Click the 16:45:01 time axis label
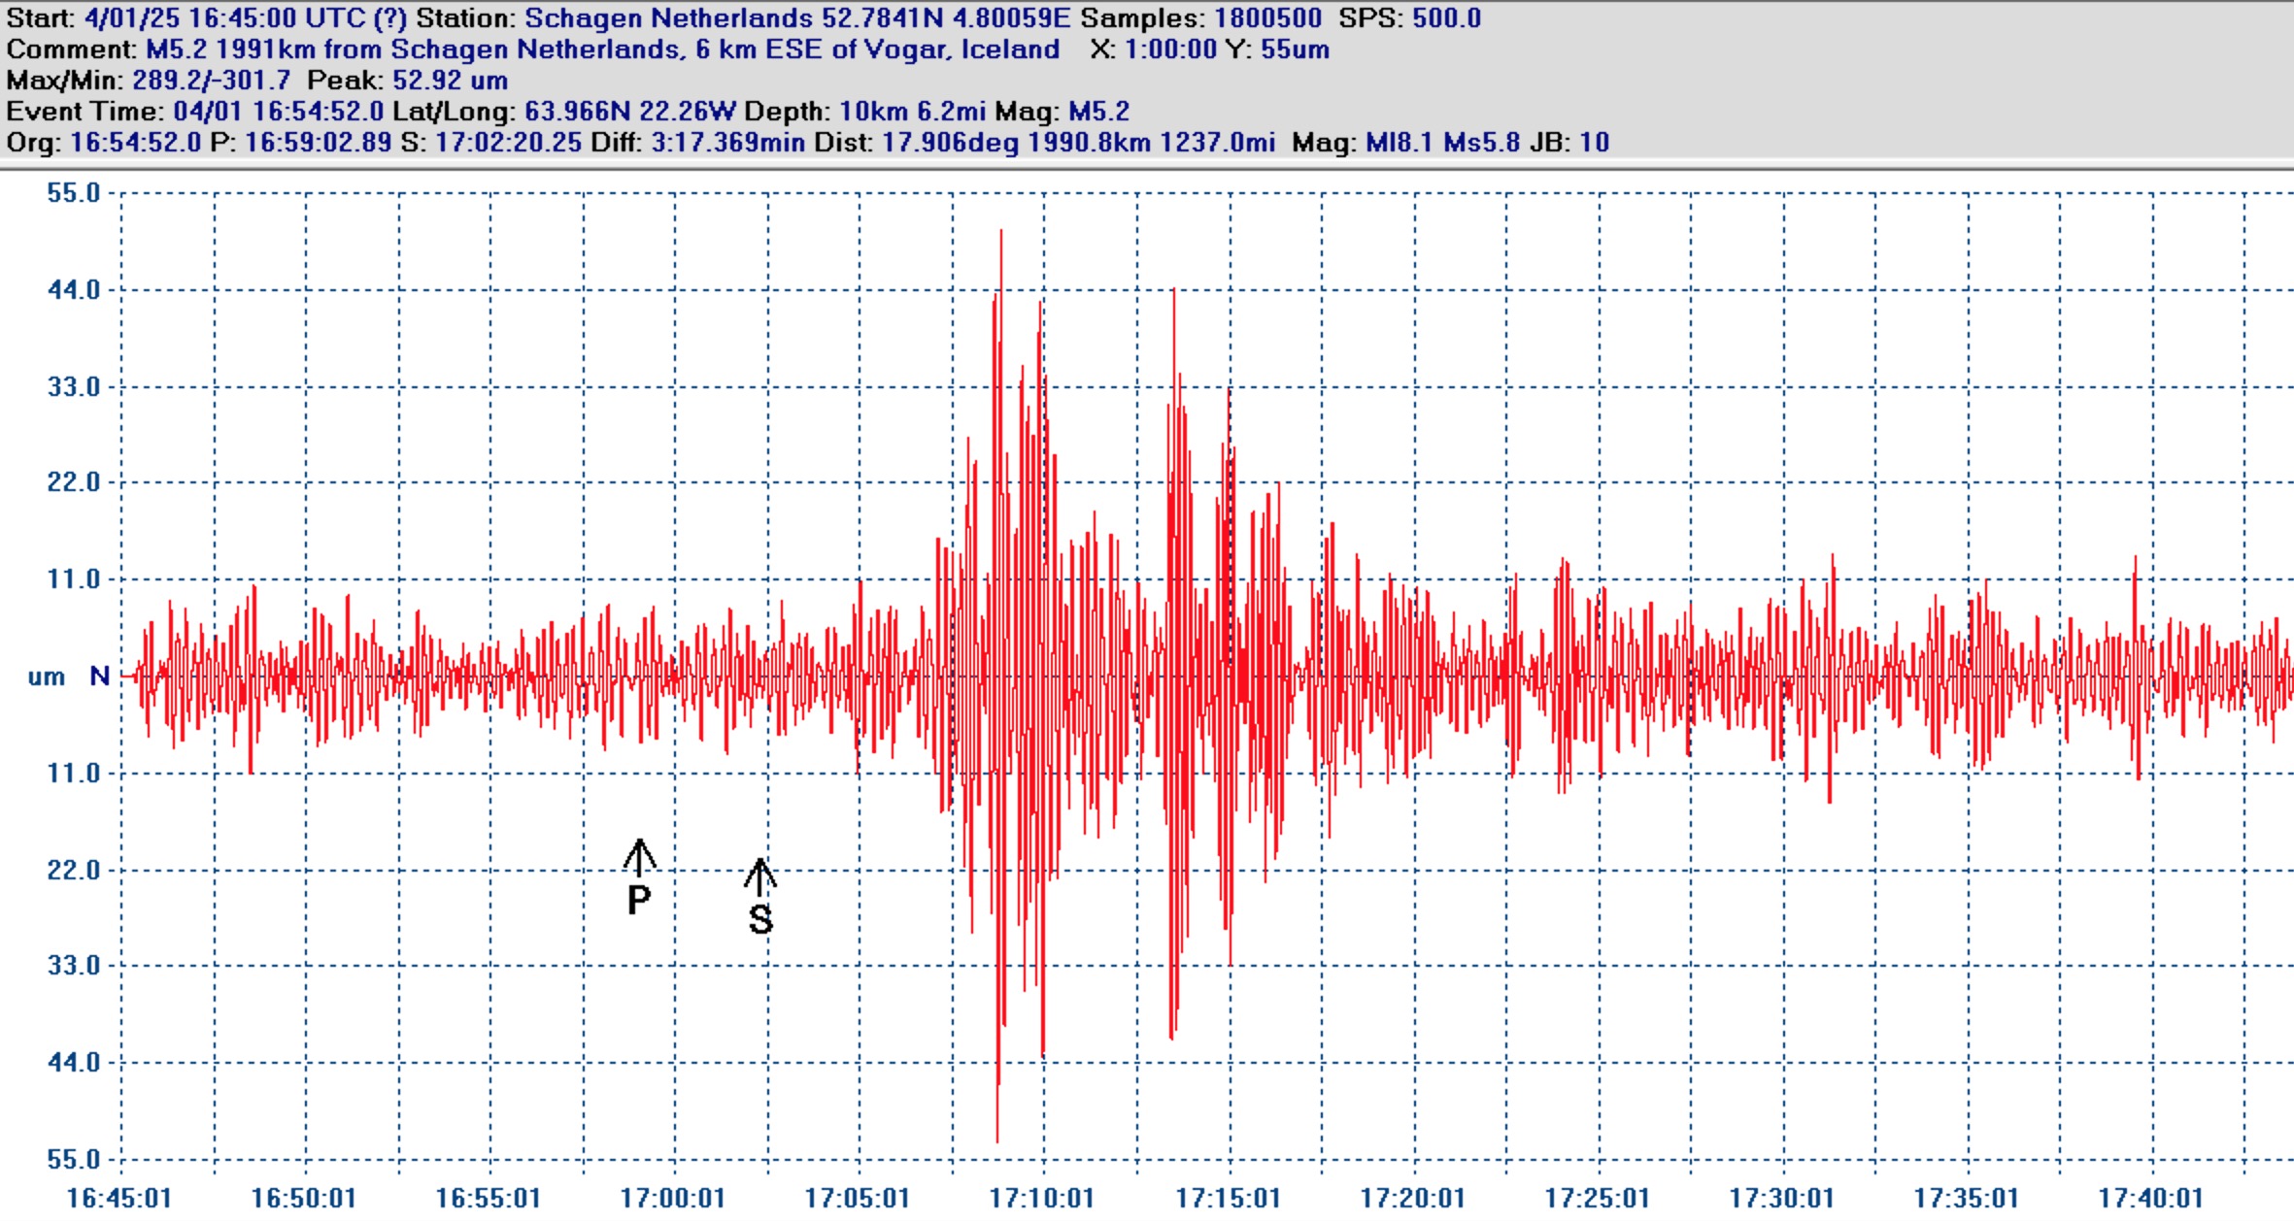This screenshot has height=1221, width=2294. (x=118, y=1199)
